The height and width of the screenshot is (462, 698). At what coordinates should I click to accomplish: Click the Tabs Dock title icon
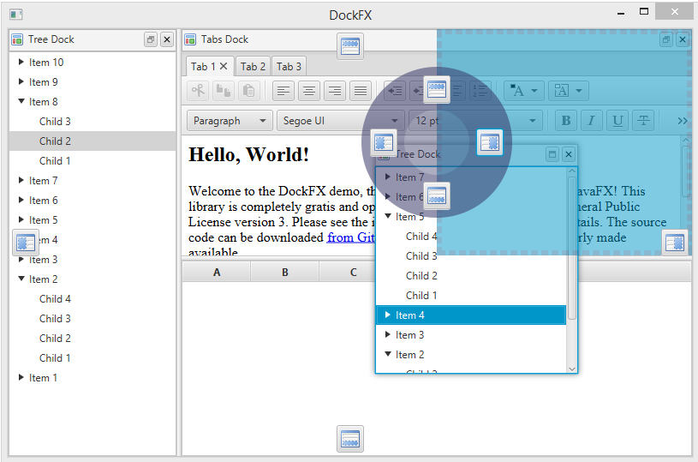pyautogui.click(x=190, y=39)
